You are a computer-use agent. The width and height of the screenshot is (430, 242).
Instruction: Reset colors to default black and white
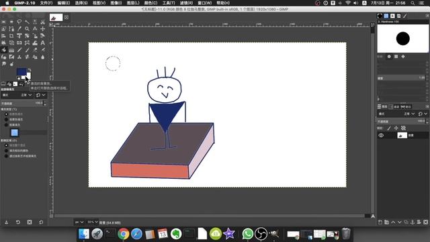(x=18, y=78)
